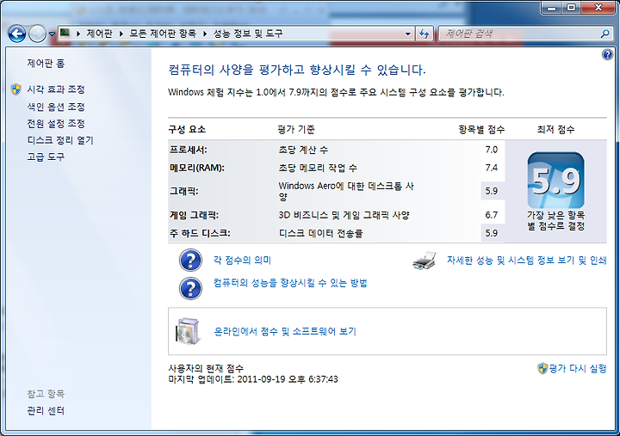Select the 주 하드 디스크: row label
620x436 pixels.
tap(200, 233)
